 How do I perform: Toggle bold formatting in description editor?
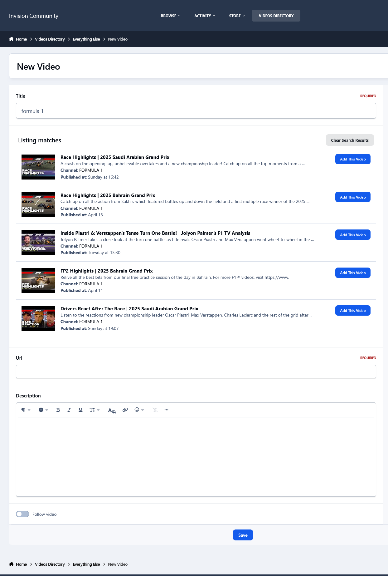click(58, 410)
